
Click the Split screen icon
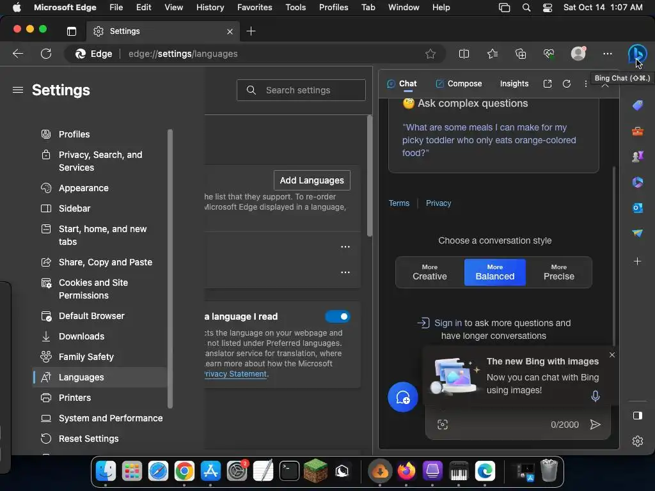click(x=464, y=54)
